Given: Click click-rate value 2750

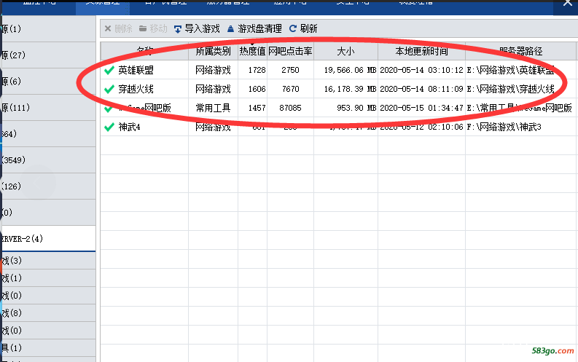Looking at the screenshot, I should pyautogui.click(x=291, y=70).
